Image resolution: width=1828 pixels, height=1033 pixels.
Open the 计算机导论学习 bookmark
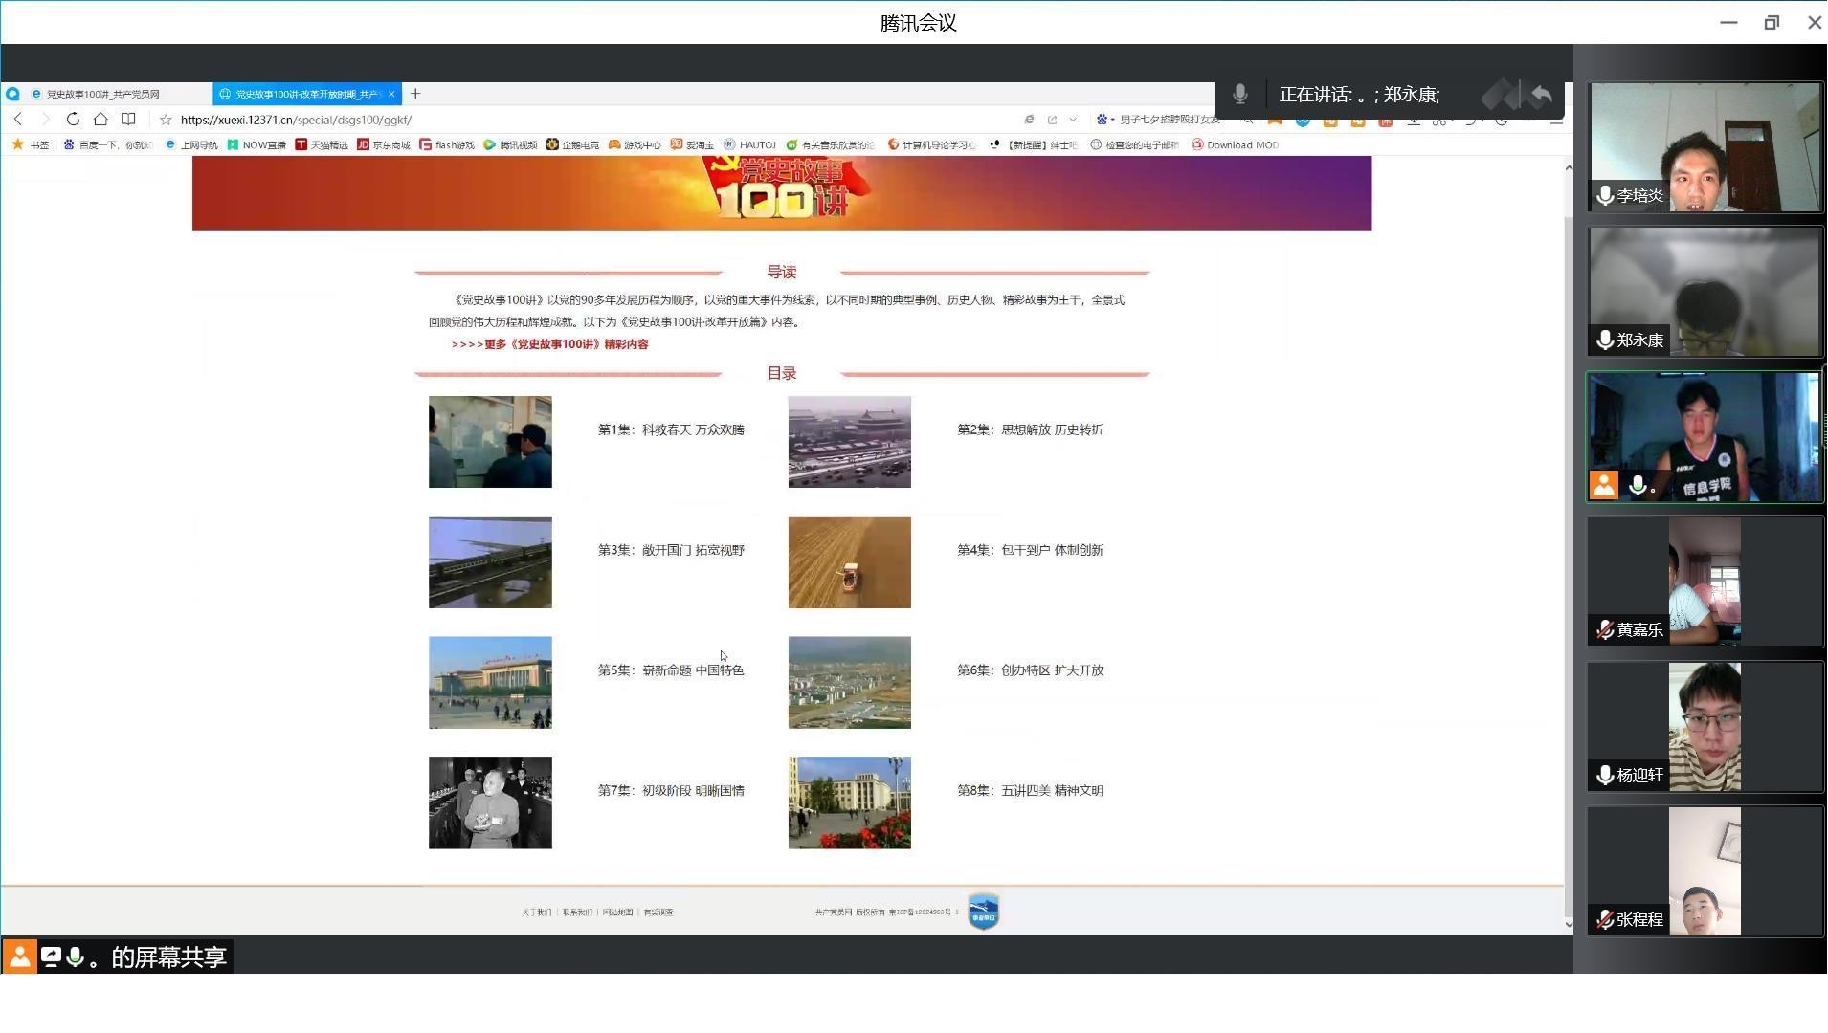point(932,145)
